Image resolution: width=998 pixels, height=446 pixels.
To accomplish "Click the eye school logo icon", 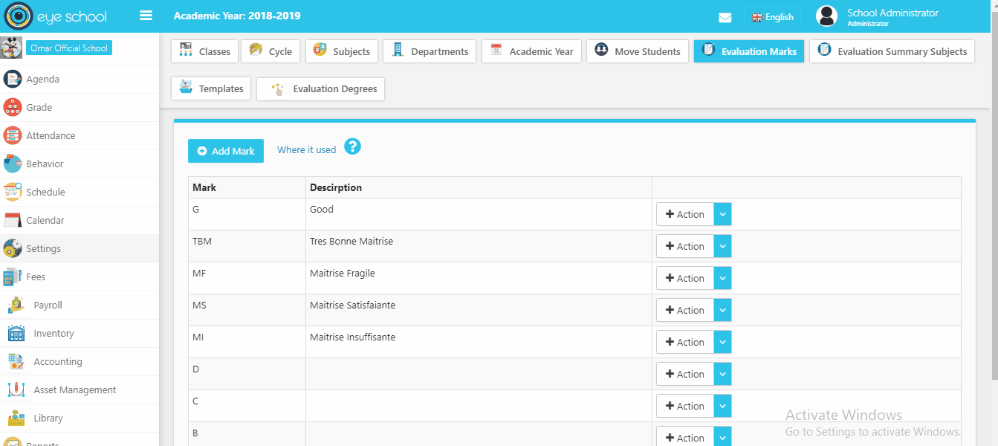I will pyautogui.click(x=19, y=16).
